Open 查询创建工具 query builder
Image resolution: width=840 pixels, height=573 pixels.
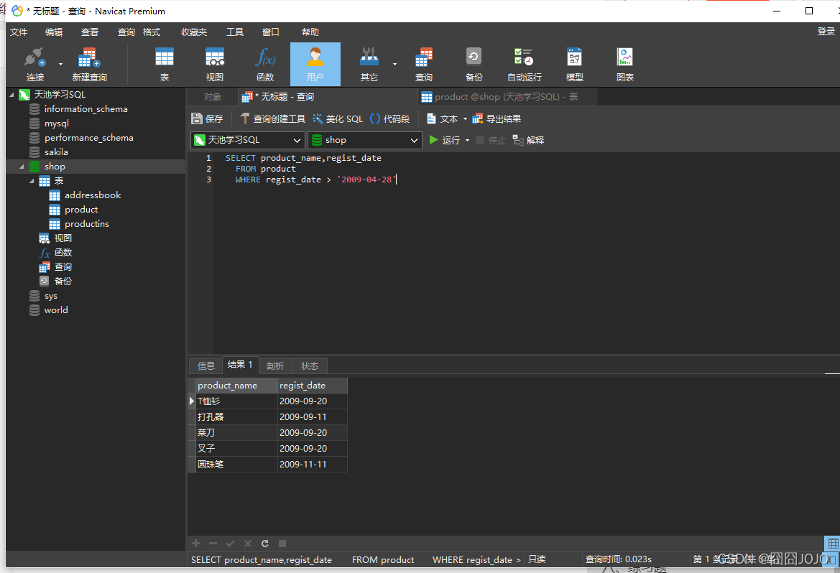click(x=272, y=119)
